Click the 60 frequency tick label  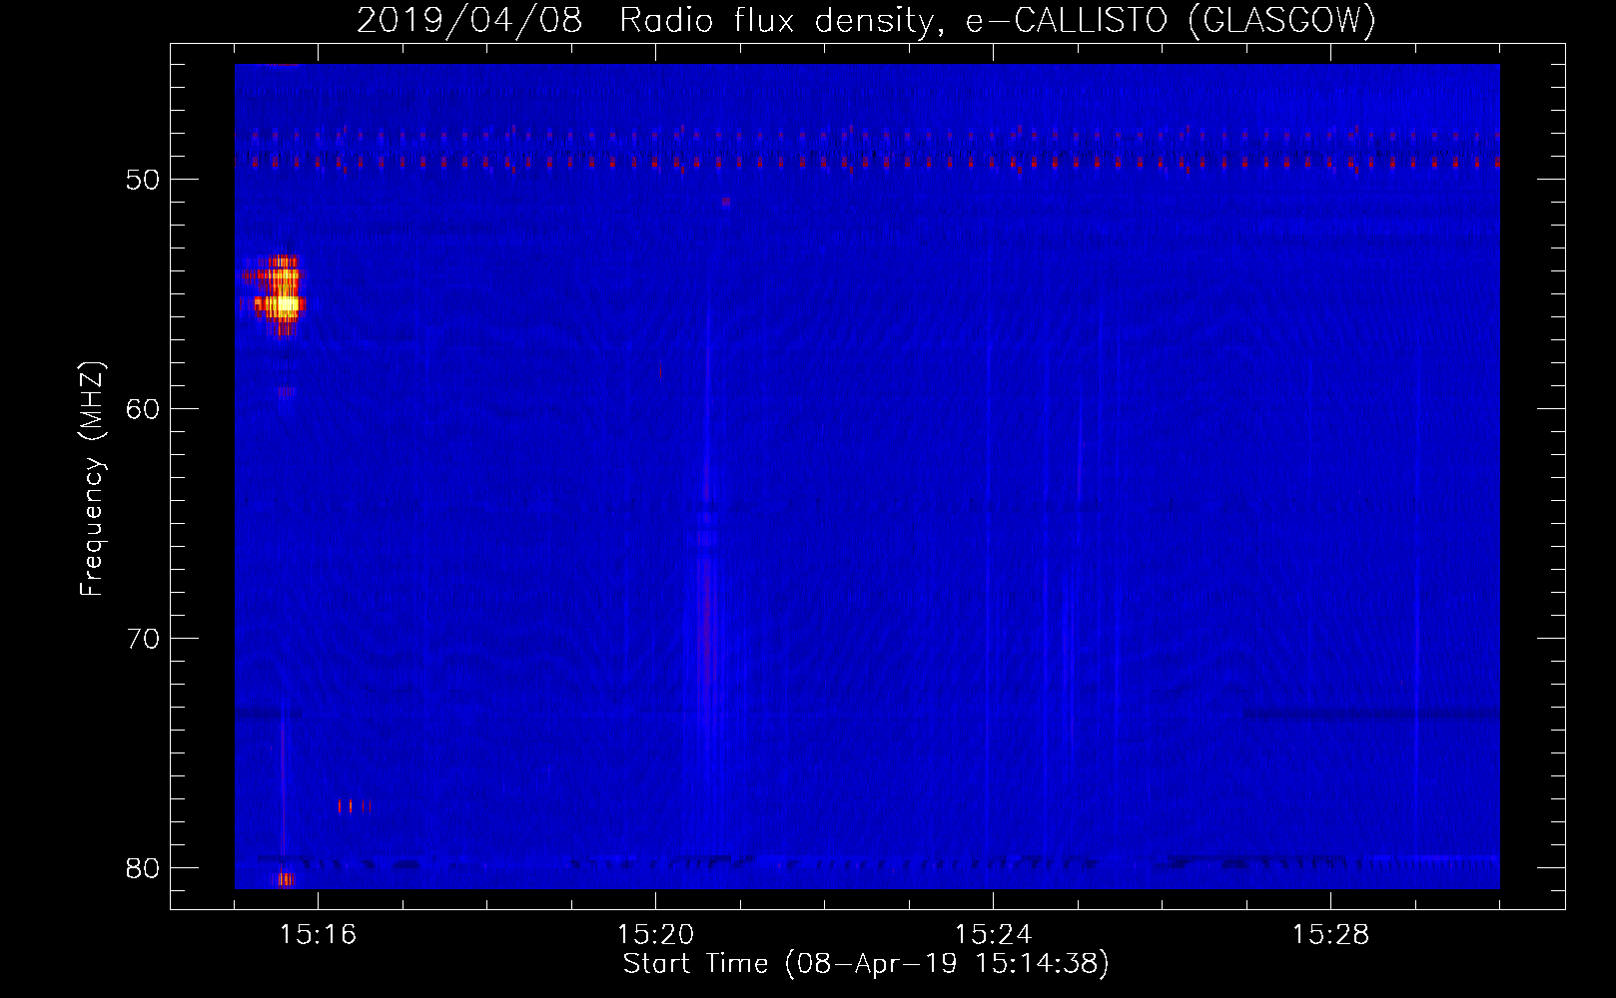click(x=143, y=409)
